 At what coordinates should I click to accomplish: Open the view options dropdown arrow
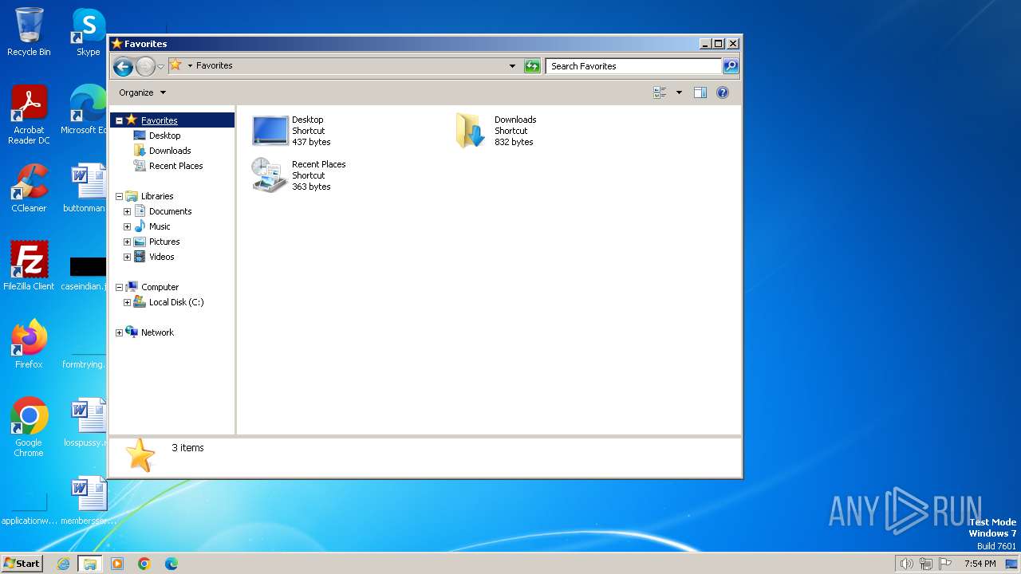pyautogui.click(x=679, y=92)
